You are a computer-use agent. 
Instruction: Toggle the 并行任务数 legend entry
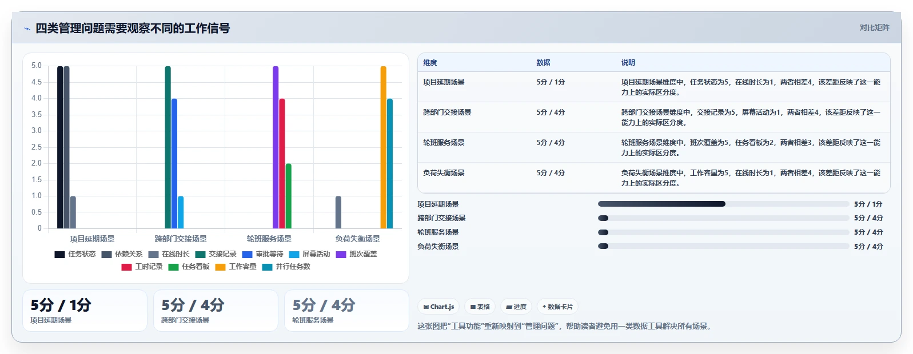286,267
